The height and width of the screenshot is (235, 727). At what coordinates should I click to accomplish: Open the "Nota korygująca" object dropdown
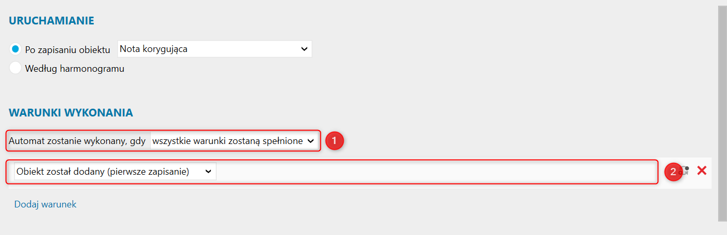(214, 49)
